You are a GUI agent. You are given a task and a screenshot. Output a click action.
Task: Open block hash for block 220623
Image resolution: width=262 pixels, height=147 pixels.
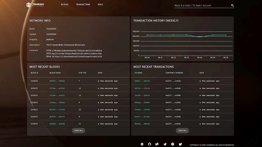[x=57, y=103]
